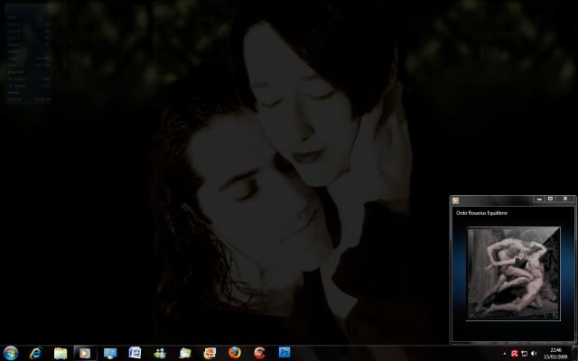Click the network status tray icon
Image resolution: width=578 pixels, height=361 pixels.
tap(524, 354)
